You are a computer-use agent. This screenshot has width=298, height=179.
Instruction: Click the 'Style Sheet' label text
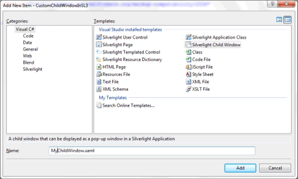[203, 74]
